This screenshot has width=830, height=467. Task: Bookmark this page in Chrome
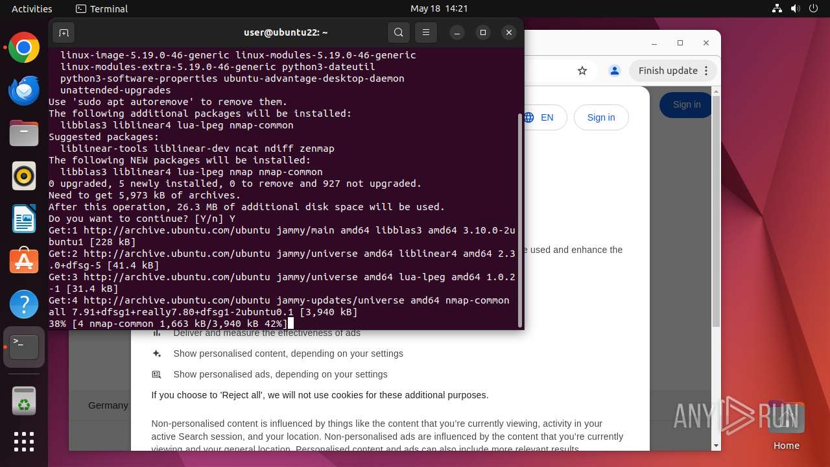coord(582,71)
